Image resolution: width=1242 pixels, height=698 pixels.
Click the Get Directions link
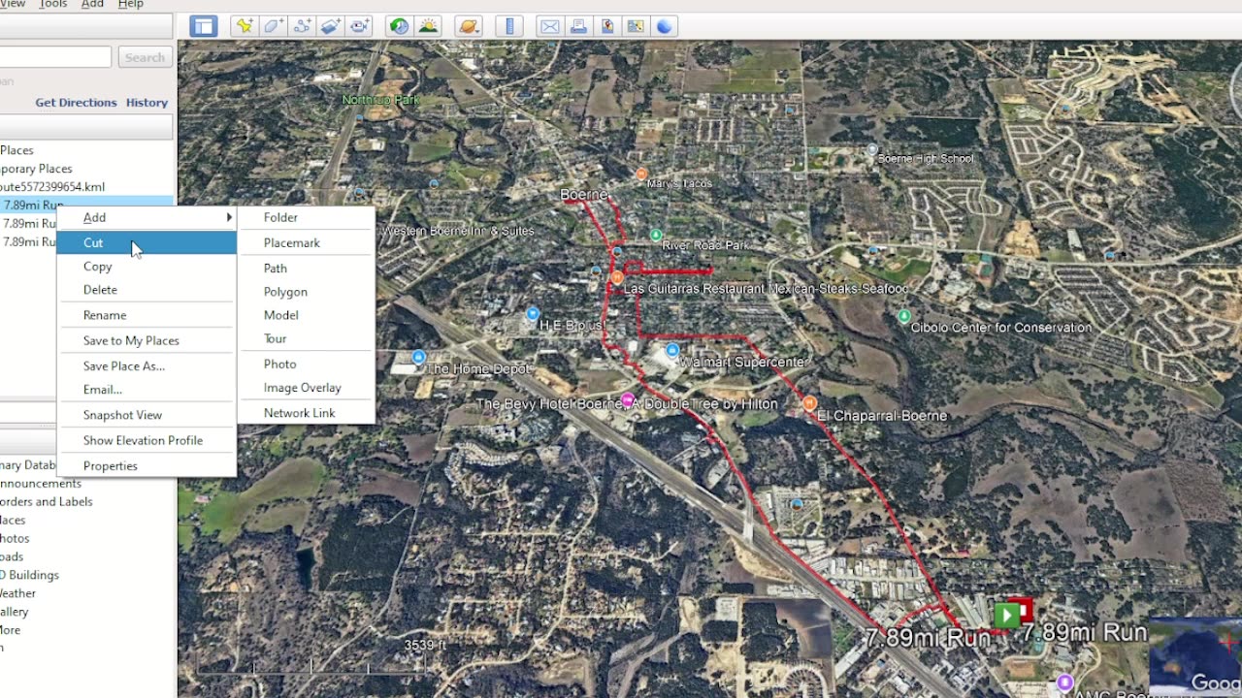point(76,103)
